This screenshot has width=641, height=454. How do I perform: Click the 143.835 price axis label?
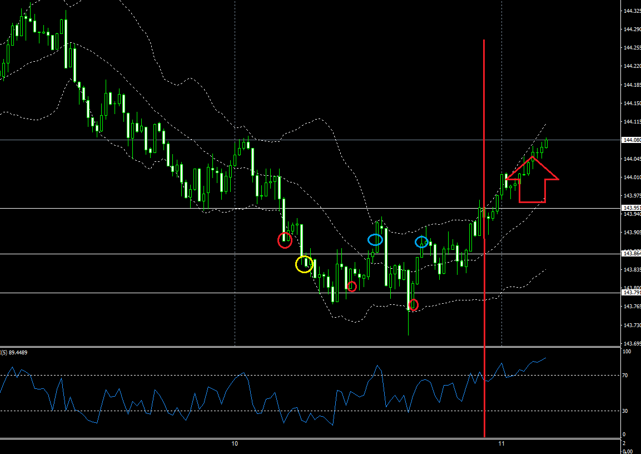click(632, 270)
